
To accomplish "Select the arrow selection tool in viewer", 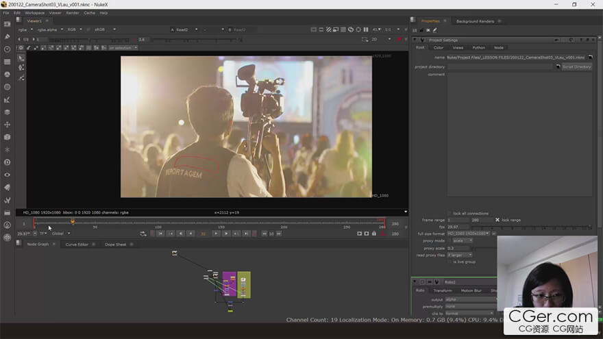I will 21,58.
